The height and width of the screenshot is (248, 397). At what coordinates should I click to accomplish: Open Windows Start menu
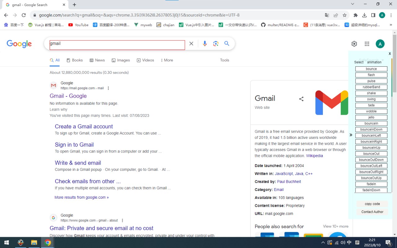point(6,242)
